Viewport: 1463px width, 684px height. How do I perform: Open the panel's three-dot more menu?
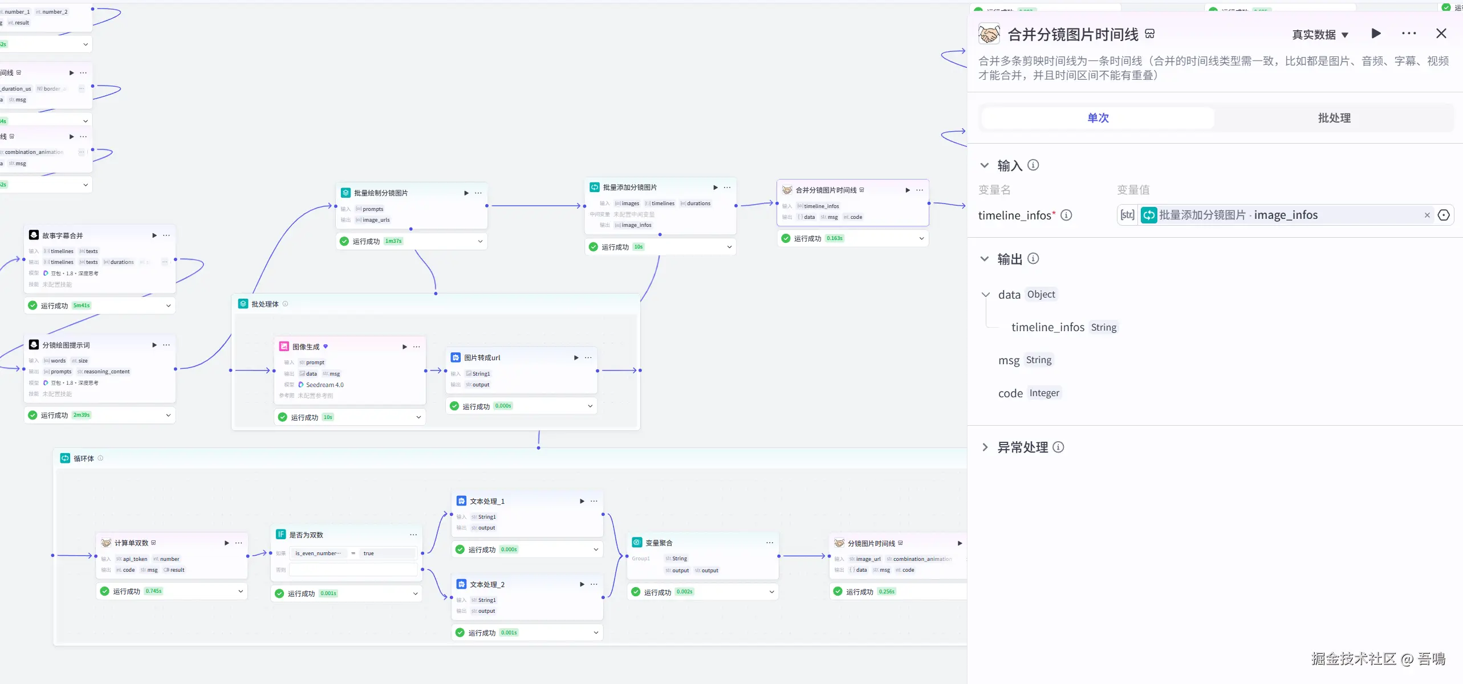pos(1409,34)
